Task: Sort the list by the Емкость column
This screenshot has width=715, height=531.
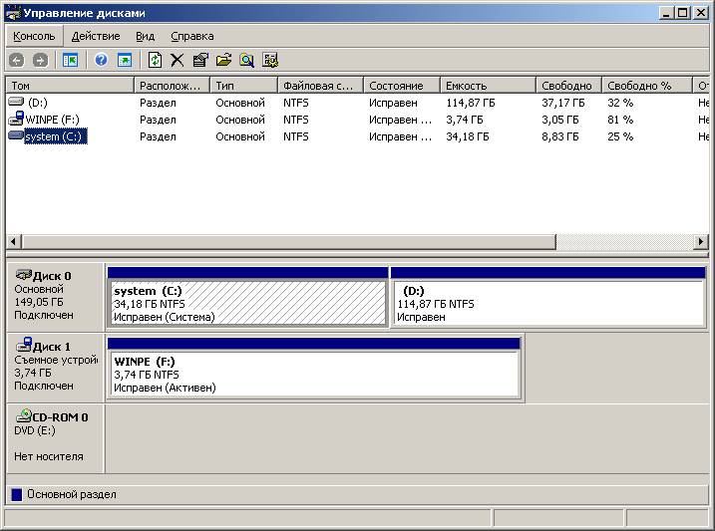Action: tap(487, 86)
